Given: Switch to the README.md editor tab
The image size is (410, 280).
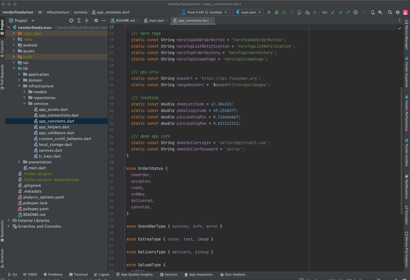Looking at the screenshot, I should (125, 20).
